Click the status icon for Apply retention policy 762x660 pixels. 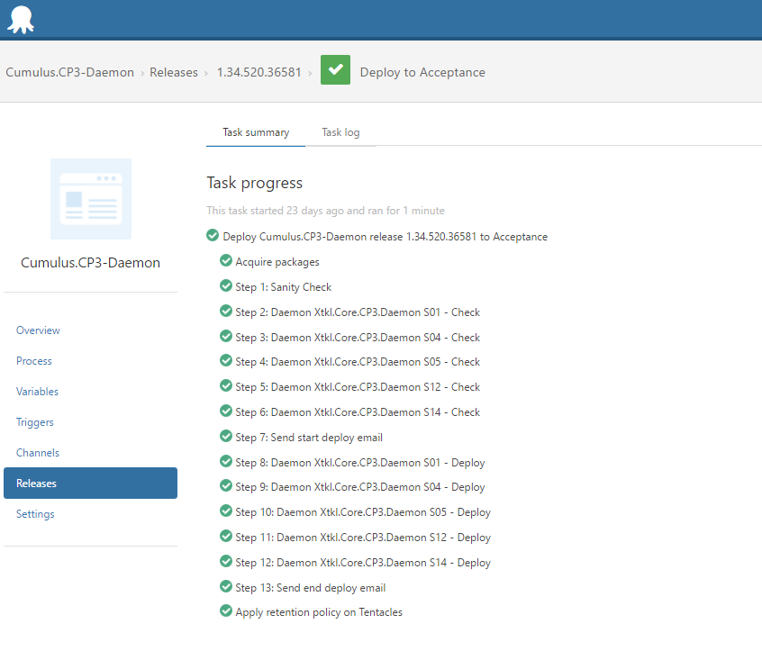tap(226, 611)
